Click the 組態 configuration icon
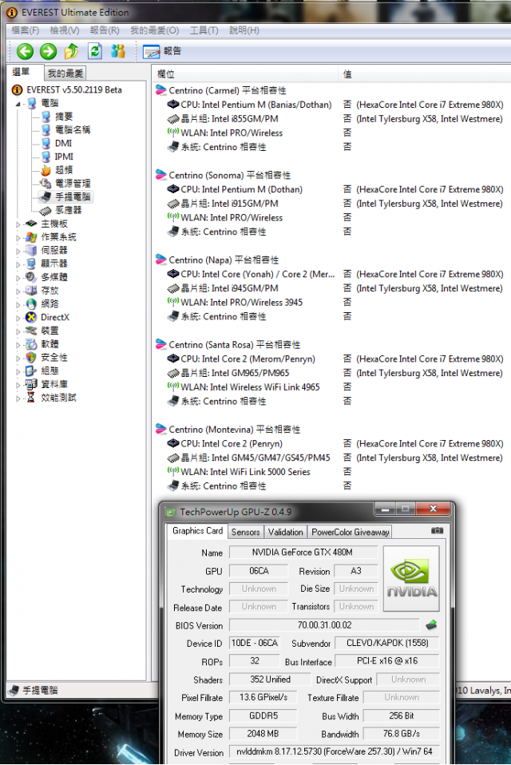Image resolution: width=511 pixels, height=765 pixels. click(x=31, y=371)
